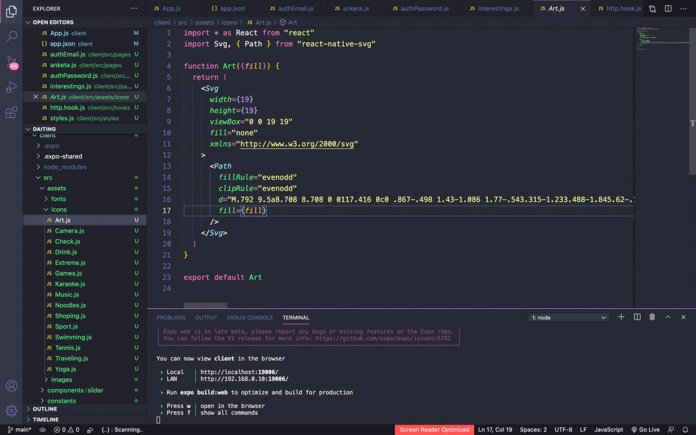Click the main* git branch indicator

coord(20,430)
